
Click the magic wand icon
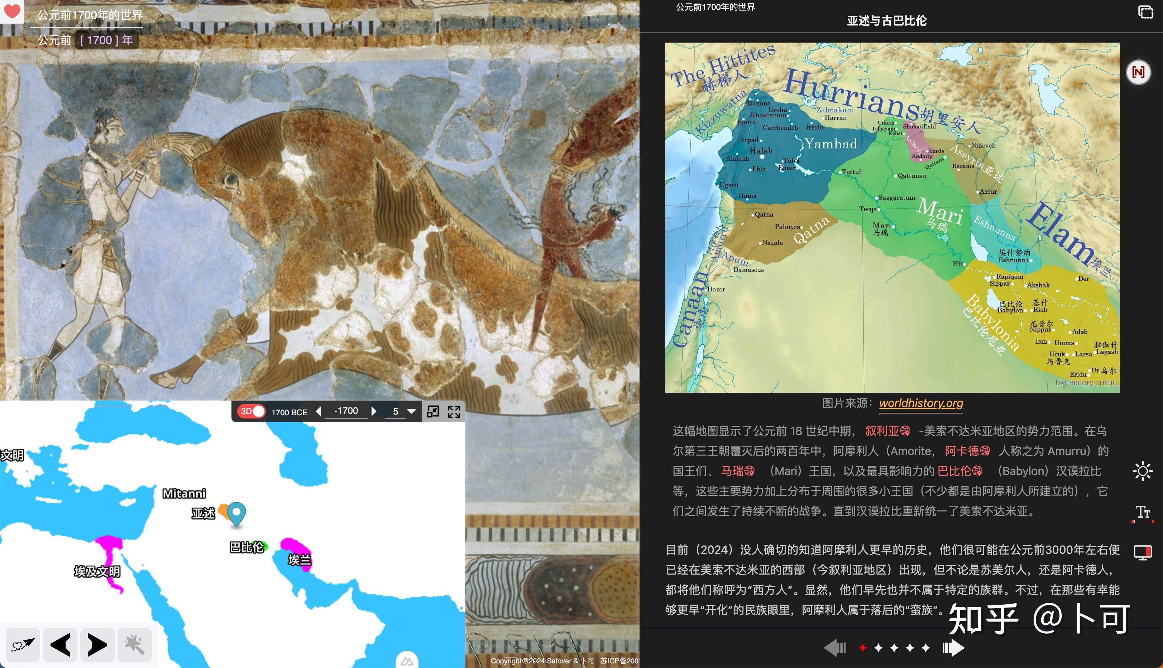[134, 645]
